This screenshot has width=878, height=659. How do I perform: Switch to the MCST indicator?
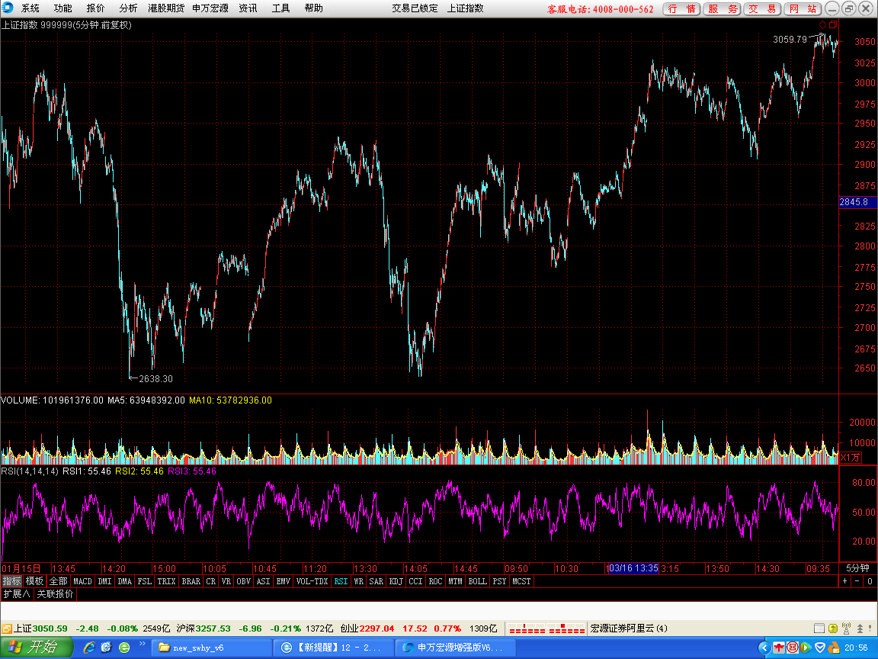click(x=521, y=581)
